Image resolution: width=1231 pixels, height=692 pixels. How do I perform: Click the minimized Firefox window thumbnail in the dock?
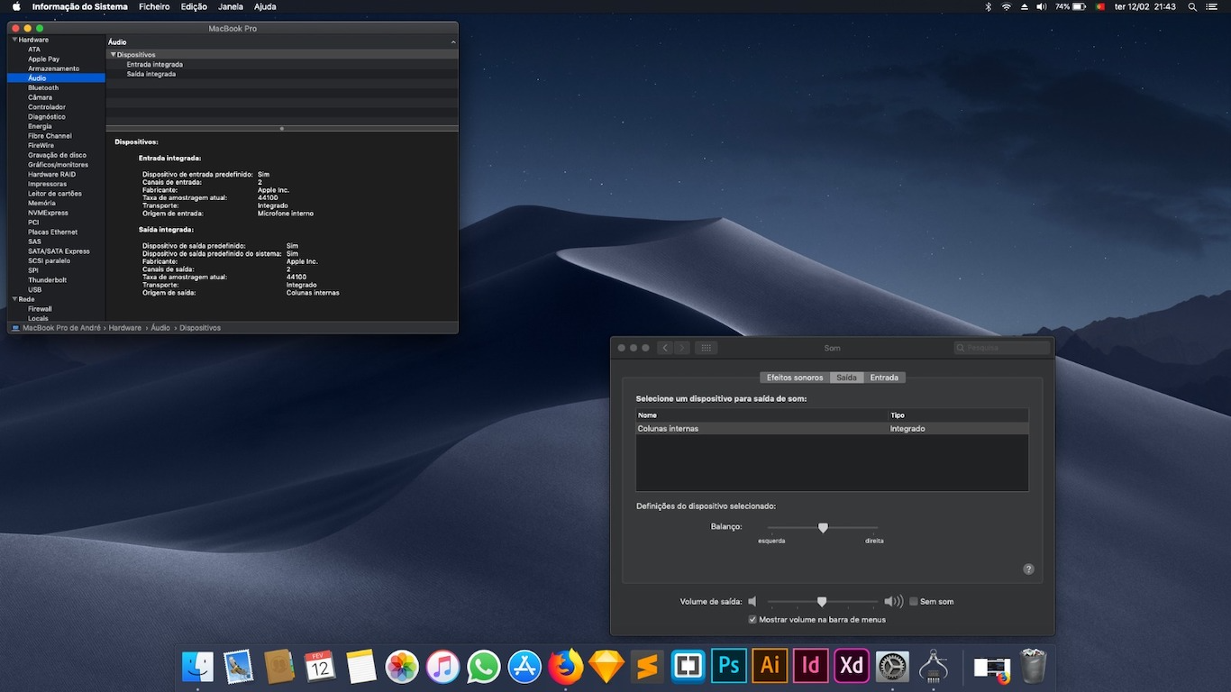991,668
